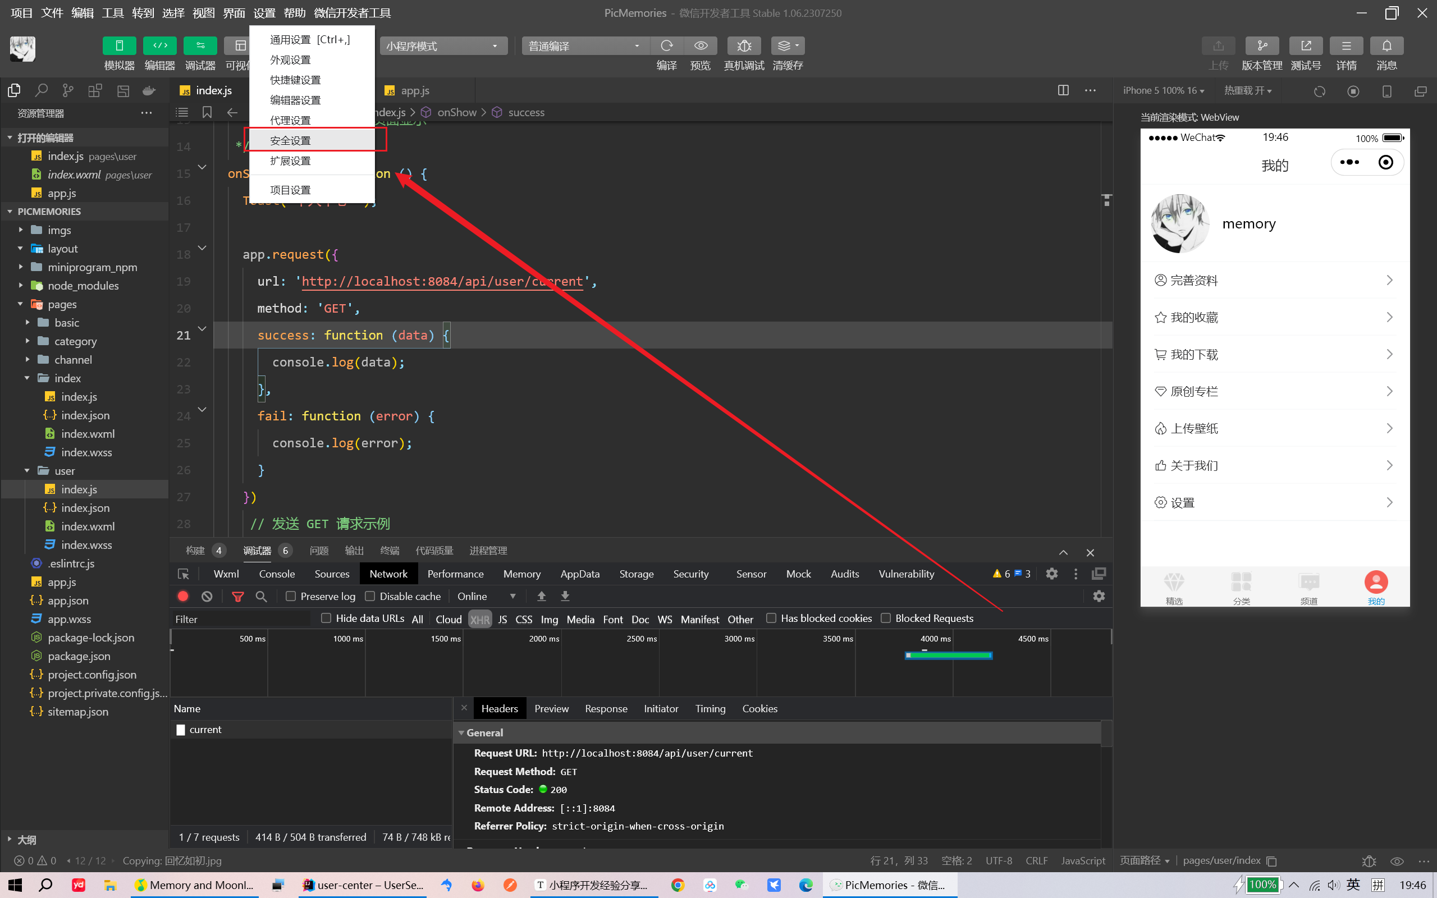Open the 热重载 hot reload dropdown
1437x898 pixels.
[x=1248, y=90]
